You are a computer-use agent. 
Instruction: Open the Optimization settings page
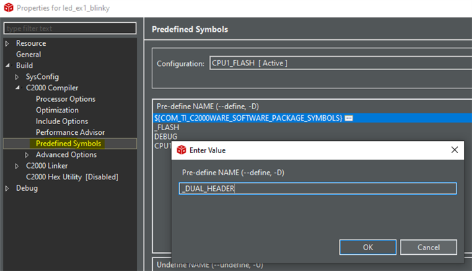pyautogui.click(x=57, y=110)
